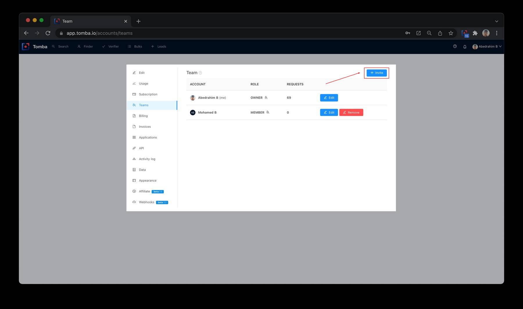
Task: Open the Data settings section
Action: coord(152,170)
